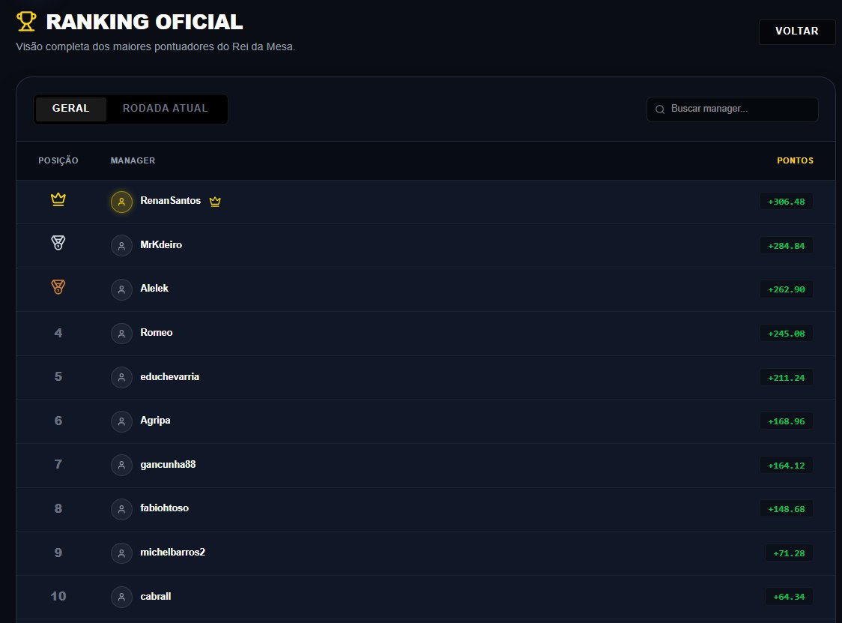The image size is (842, 623).
Task: Click the Posição column header
Action: pos(58,160)
